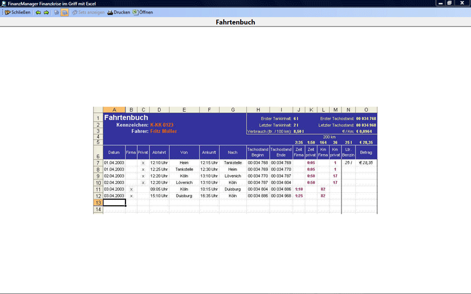471x294 pixels.
Task: Click the empty selected cell A13
Action: tap(114, 202)
